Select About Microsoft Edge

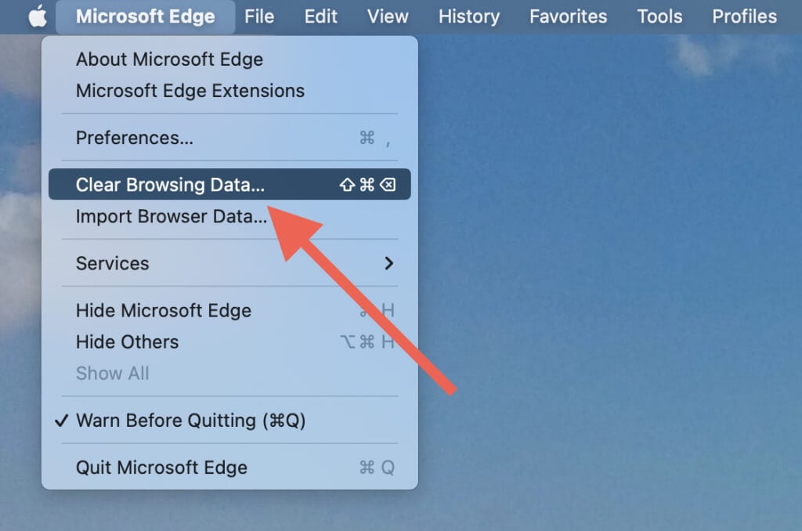tap(169, 60)
